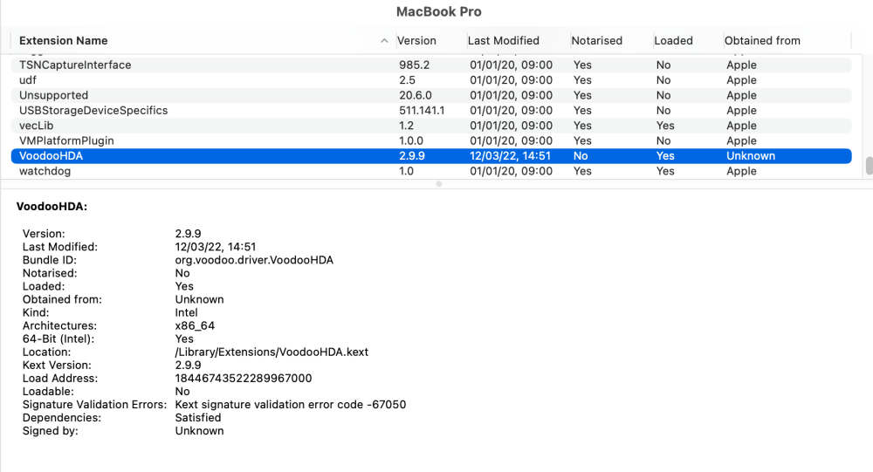Click the Architectures value x86_64
Image resolution: width=873 pixels, height=472 pixels.
tap(195, 325)
